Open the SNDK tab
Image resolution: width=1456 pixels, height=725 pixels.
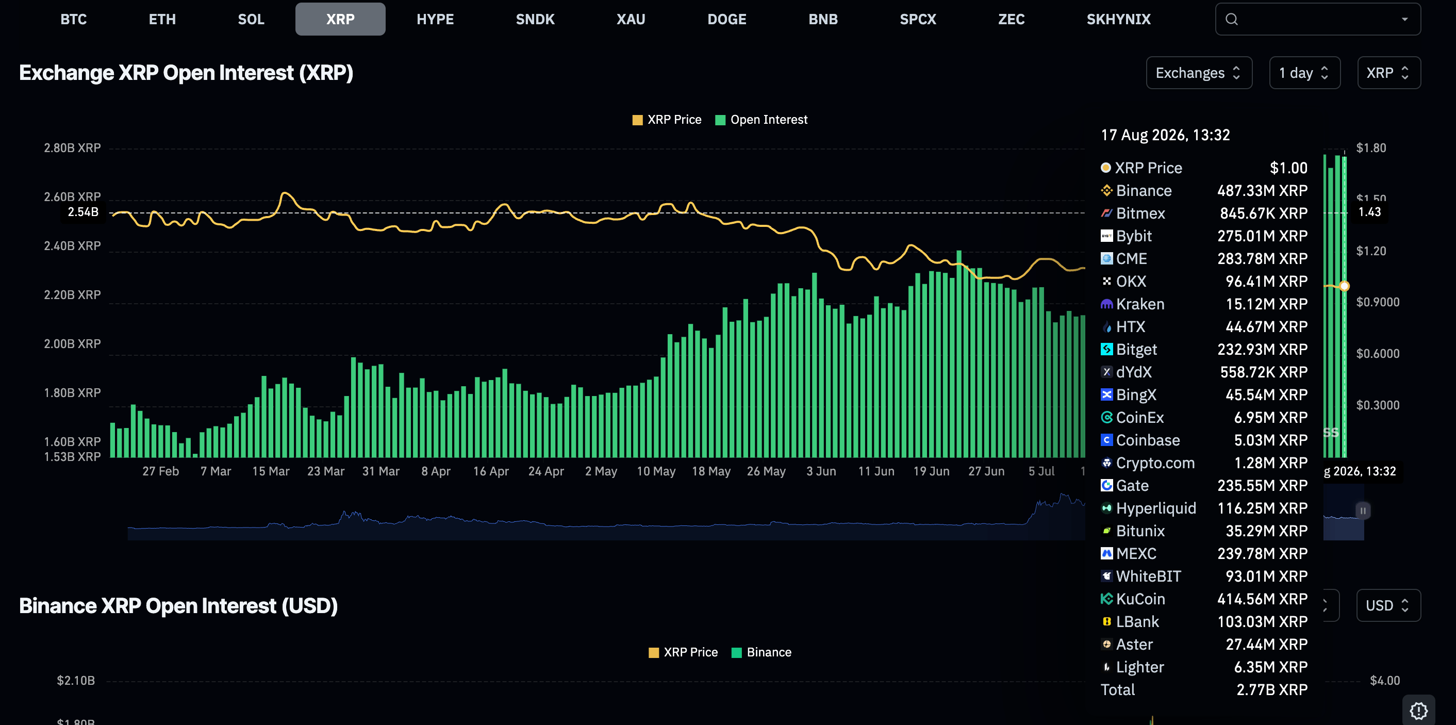coord(535,19)
